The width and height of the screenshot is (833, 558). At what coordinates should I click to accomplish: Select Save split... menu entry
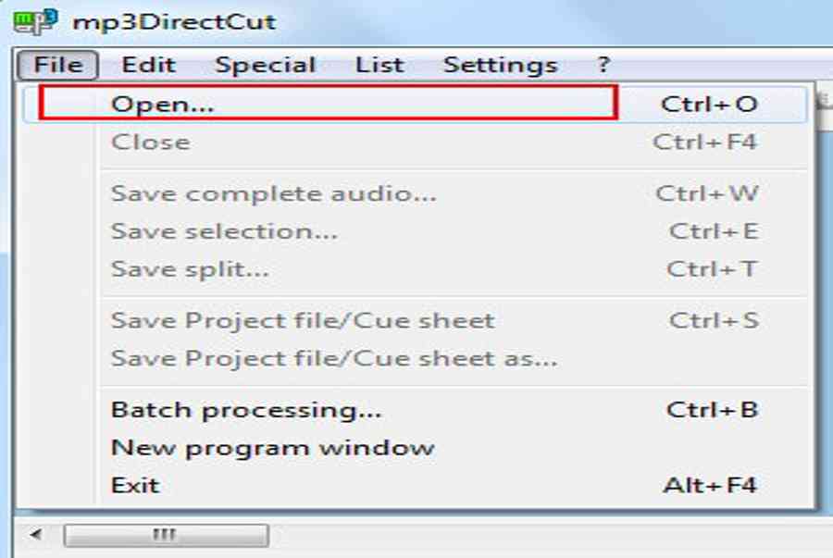[416, 269]
